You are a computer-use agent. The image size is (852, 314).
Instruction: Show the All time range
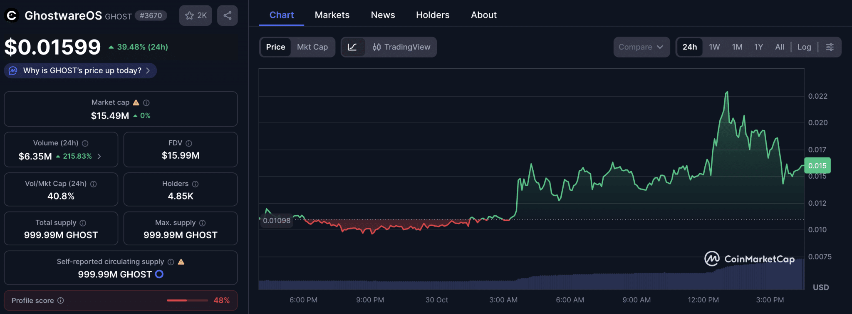click(780, 47)
